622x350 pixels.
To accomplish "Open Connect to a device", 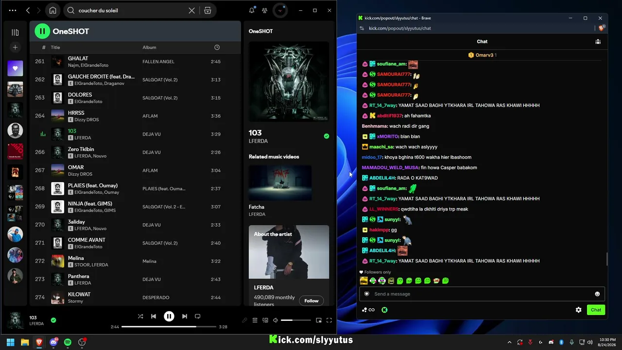I will [x=265, y=320].
